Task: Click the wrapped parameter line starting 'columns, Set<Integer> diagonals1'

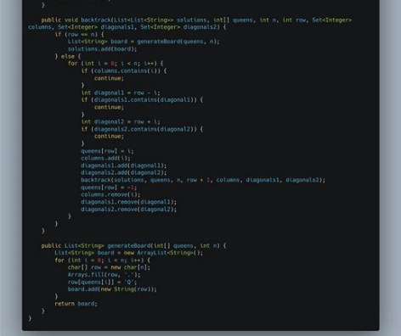Action: tap(127, 27)
